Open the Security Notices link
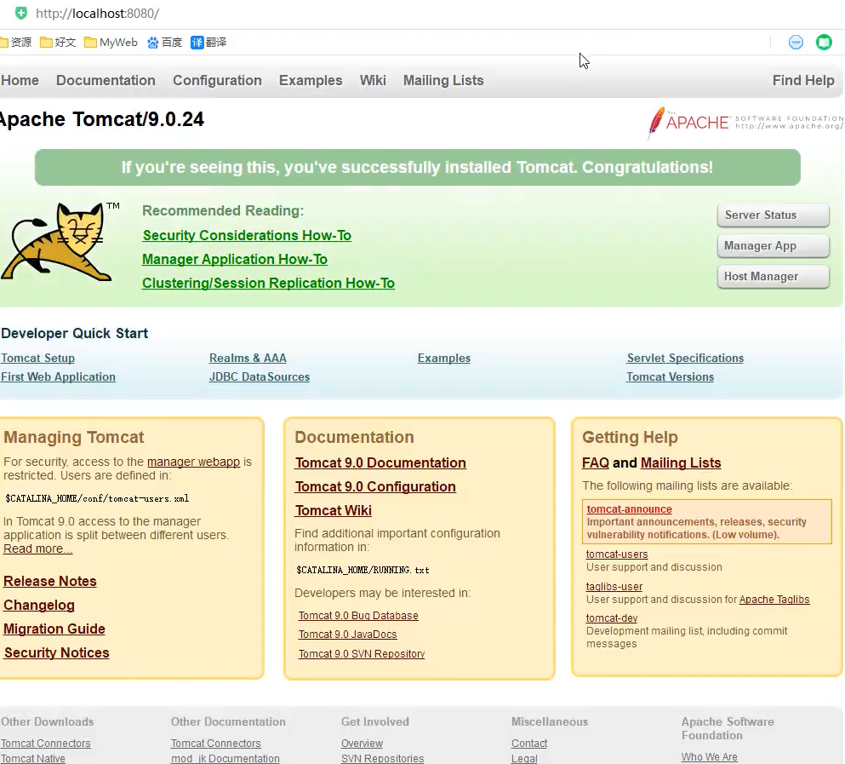The image size is (845, 764). coord(56,652)
